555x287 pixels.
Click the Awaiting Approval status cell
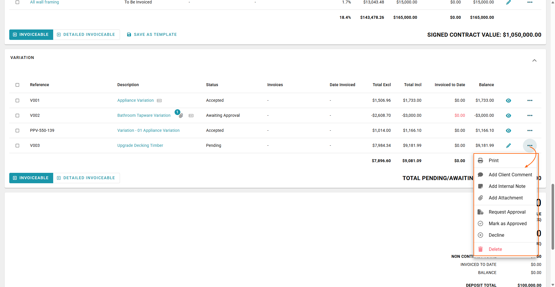click(223, 115)
